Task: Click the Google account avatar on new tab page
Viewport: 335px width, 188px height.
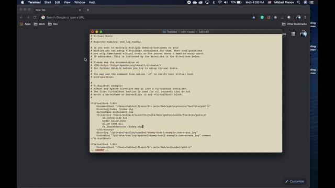Action: (303, 33)
